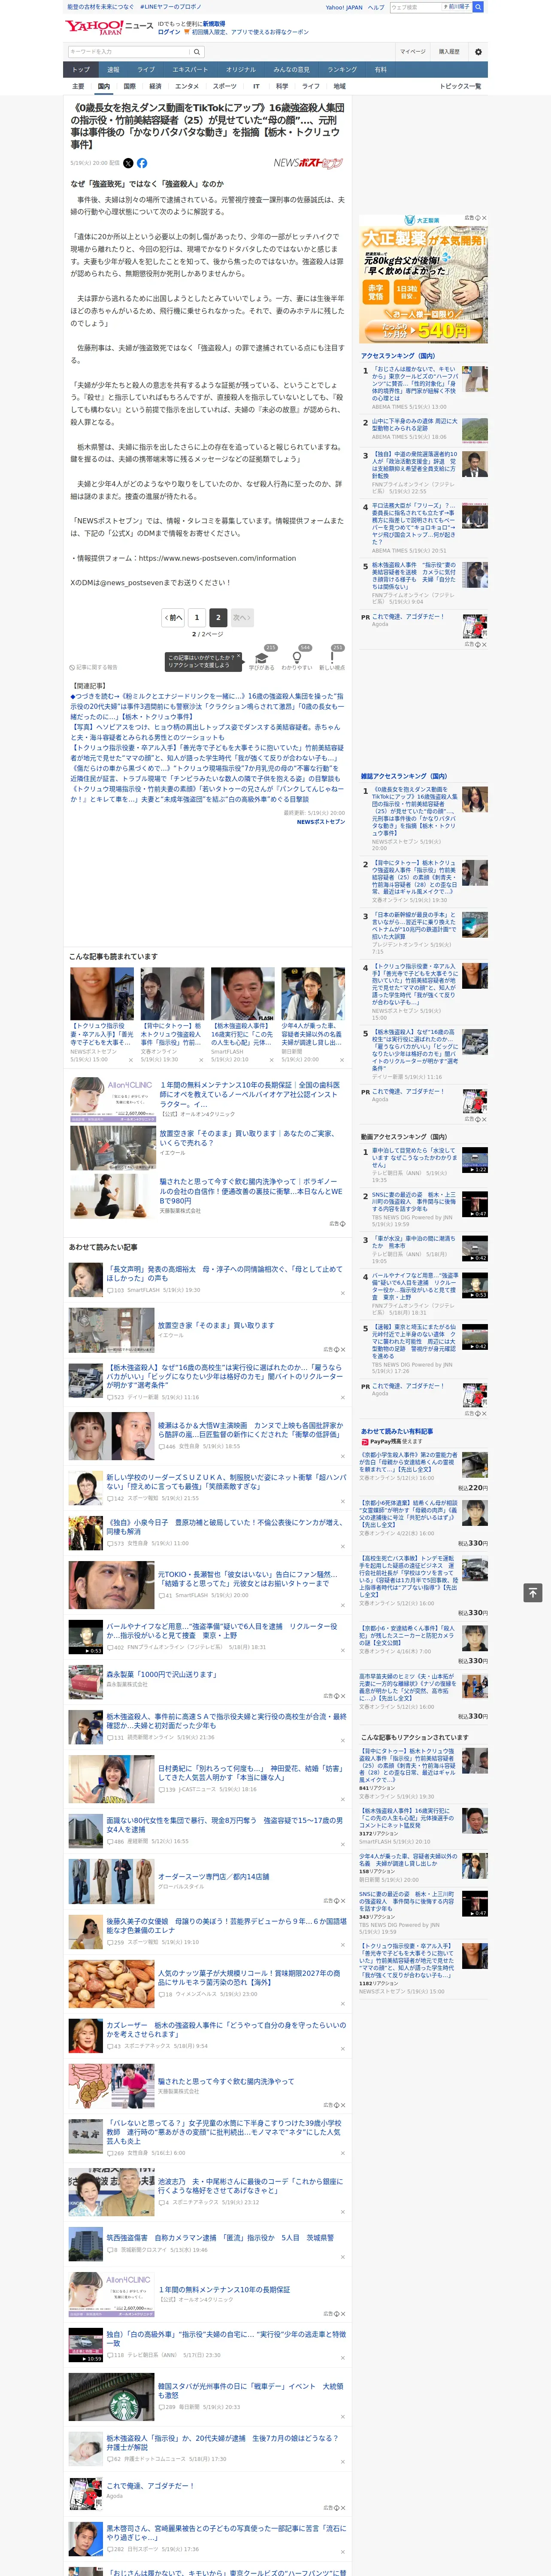Screen dimensions: 551x2576
Task: Click into the keyword search field
Action: click(129, 52)
